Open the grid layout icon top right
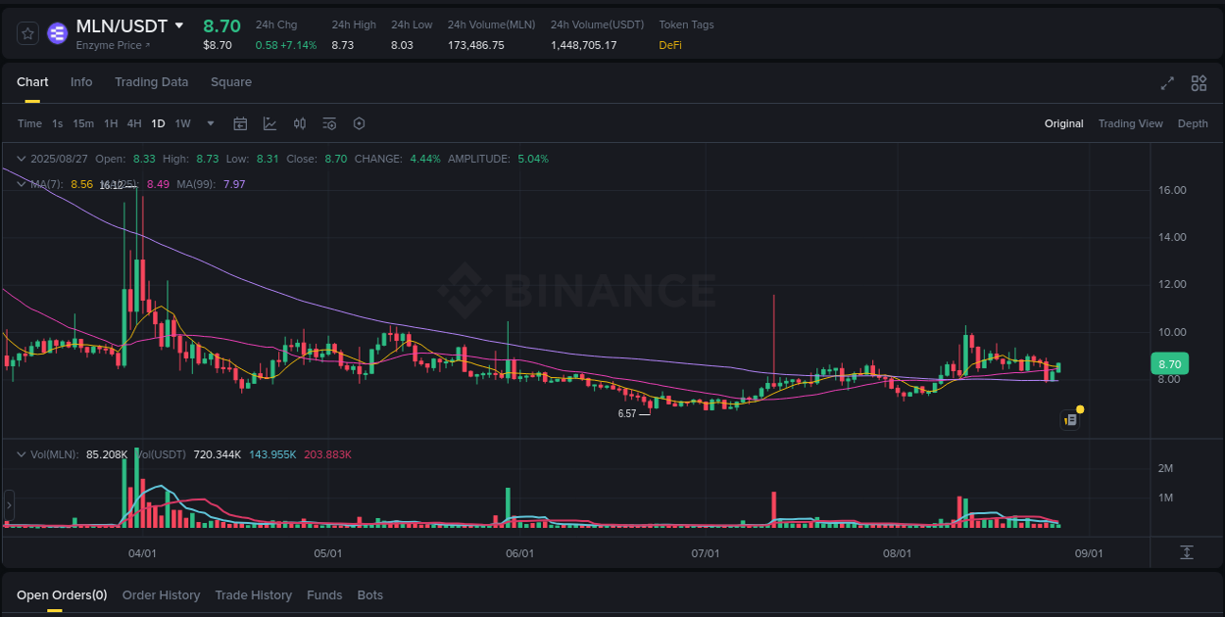This screenshot has width=1225, height=617. [1199, 83]
